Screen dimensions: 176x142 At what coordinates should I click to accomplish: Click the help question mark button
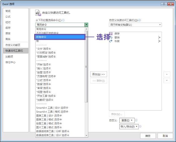(164, 4)
